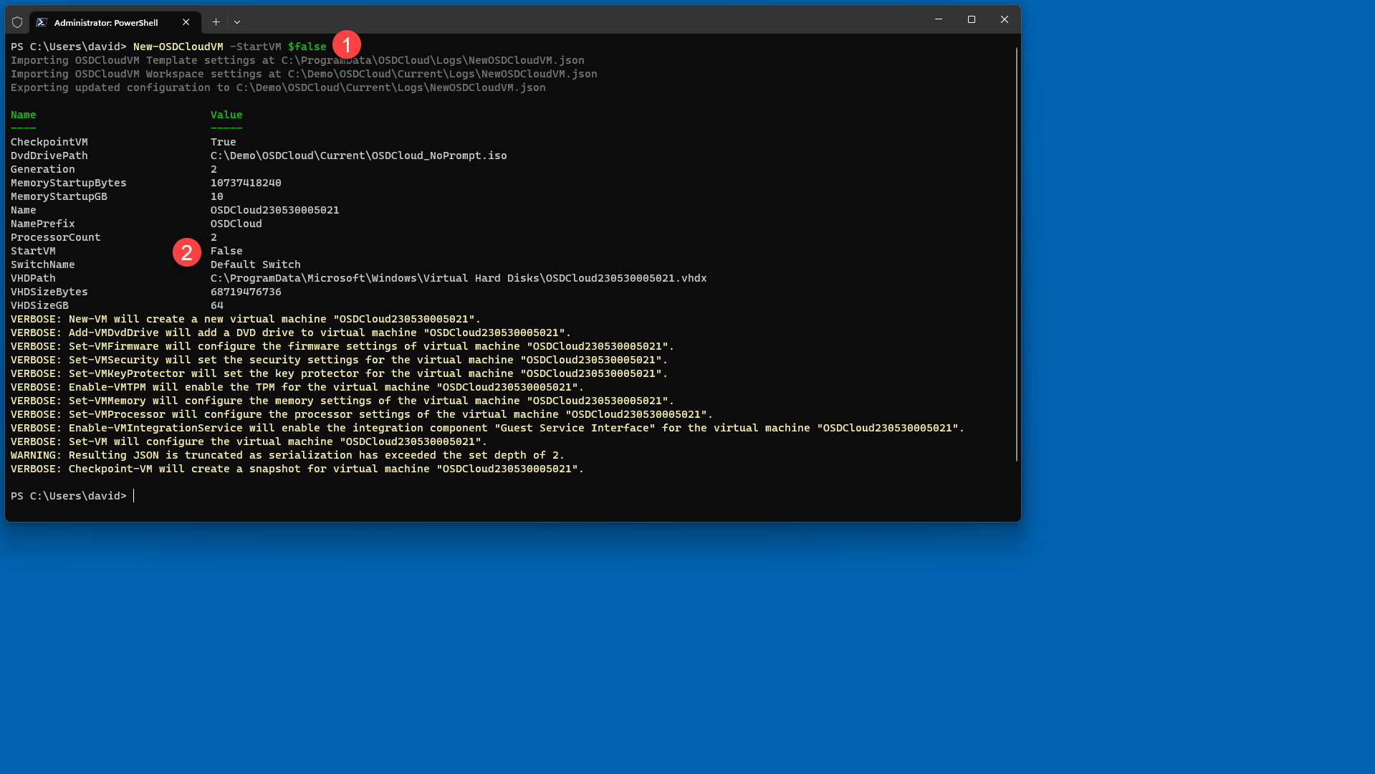The width and height of the screenshot is (1375, 774).
Task: Click the administrator shield icon in title bar
Action: (x=17, y=22)
